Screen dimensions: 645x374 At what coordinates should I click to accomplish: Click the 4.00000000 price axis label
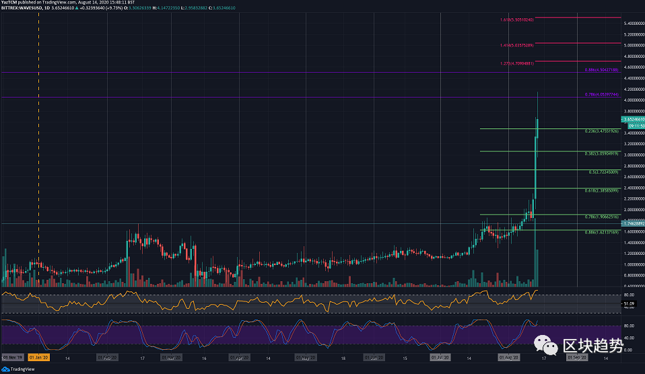point(634,100)
